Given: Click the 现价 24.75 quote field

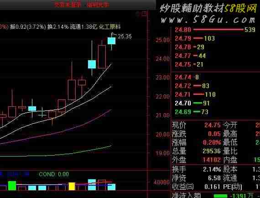Looking at the screenshot, I should click(196, 125).
